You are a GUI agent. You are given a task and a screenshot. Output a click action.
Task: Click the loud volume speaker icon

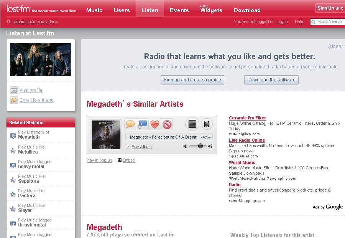coord(210,146)
